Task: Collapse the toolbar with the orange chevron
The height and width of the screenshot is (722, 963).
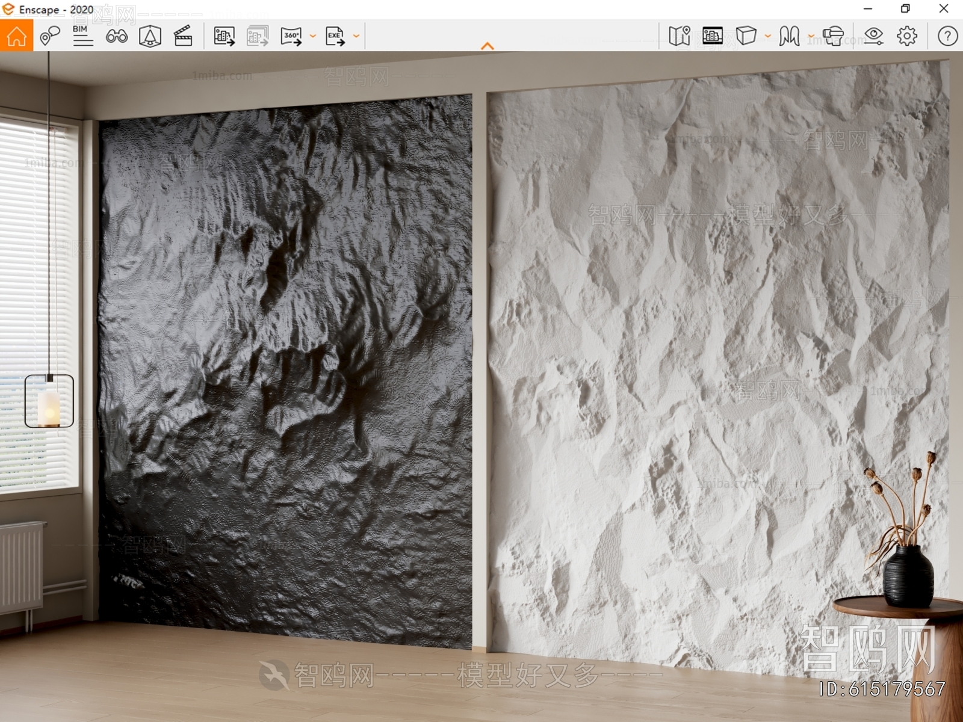Action: [488, 46]
